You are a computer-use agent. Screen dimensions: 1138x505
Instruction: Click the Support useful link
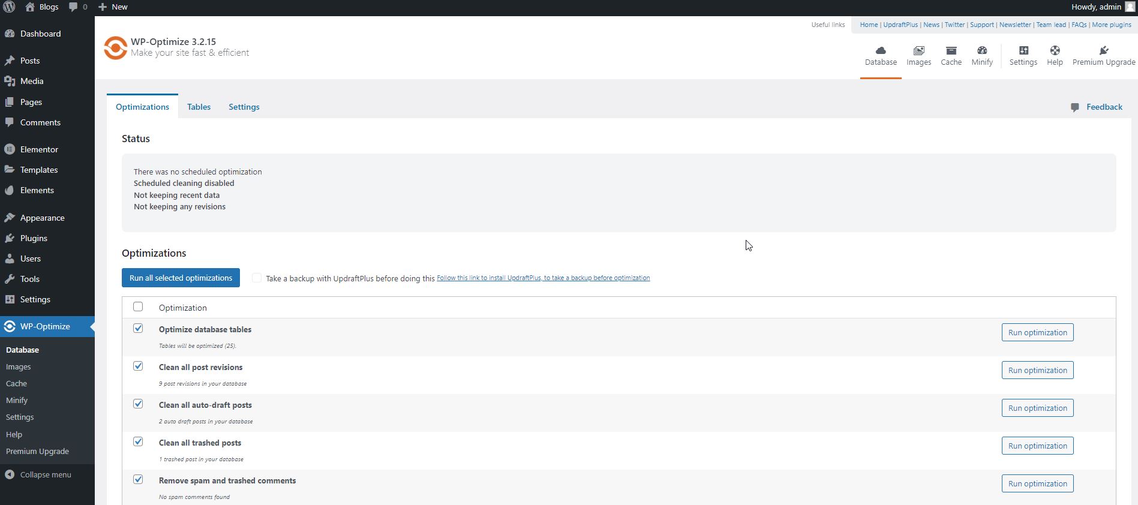click(982, 25)
